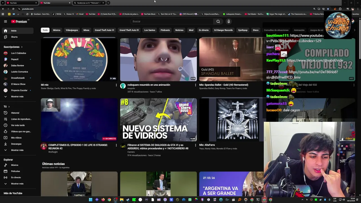Open NUEVO SISTEMA DE VIDRIOS thumbnail

159,120
